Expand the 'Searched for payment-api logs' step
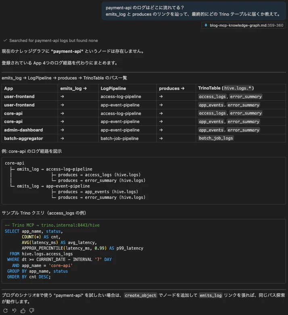The image size is (288, 315). [x=54, y=41]
